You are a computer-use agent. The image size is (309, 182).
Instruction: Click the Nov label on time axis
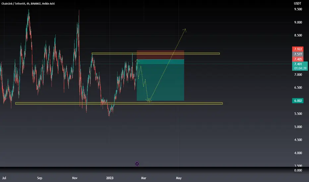click(x=75, y=178)
